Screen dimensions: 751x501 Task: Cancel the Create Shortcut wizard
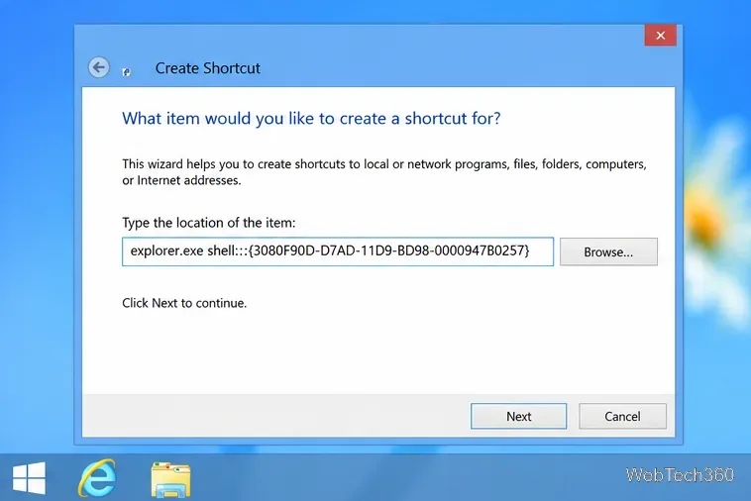(x=622, y=416)
